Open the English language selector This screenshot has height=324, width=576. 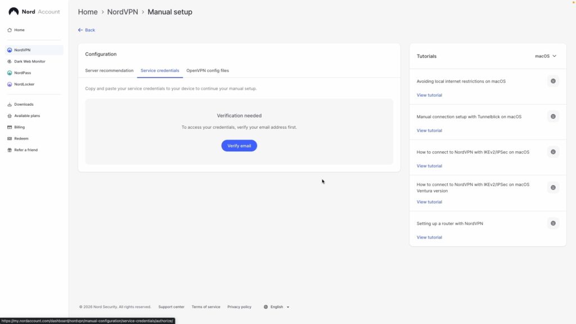click(x=276, y=307)
